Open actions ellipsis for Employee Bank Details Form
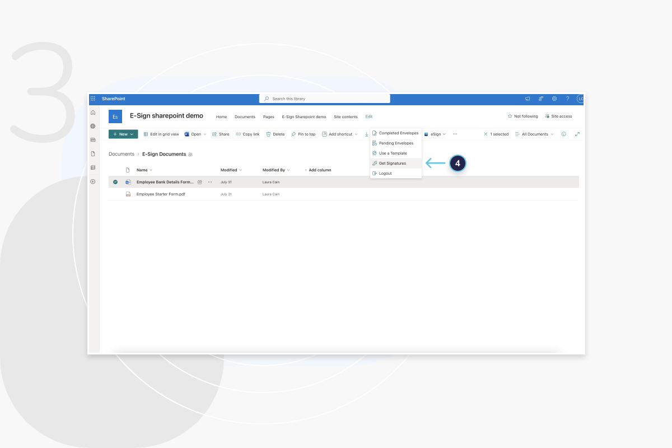The height and width of the screenshot is (448, 672). pos(210,182)
